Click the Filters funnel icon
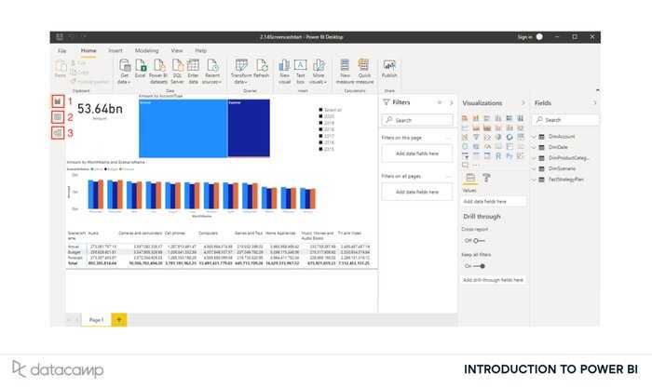The image size is (652, 388). [x=387, y=102]
